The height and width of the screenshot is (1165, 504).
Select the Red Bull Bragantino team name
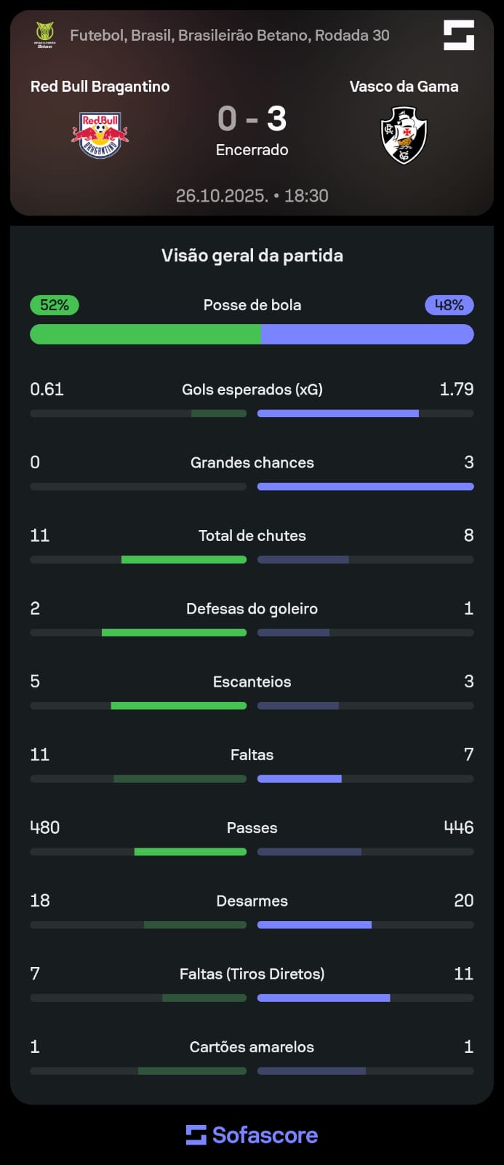coord(100,87)
